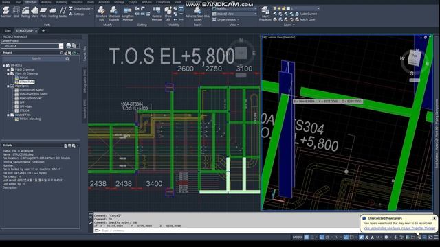Click the command line wrench icon
The width and height of the screenshot is (440, 247).
tap(90, 223)
